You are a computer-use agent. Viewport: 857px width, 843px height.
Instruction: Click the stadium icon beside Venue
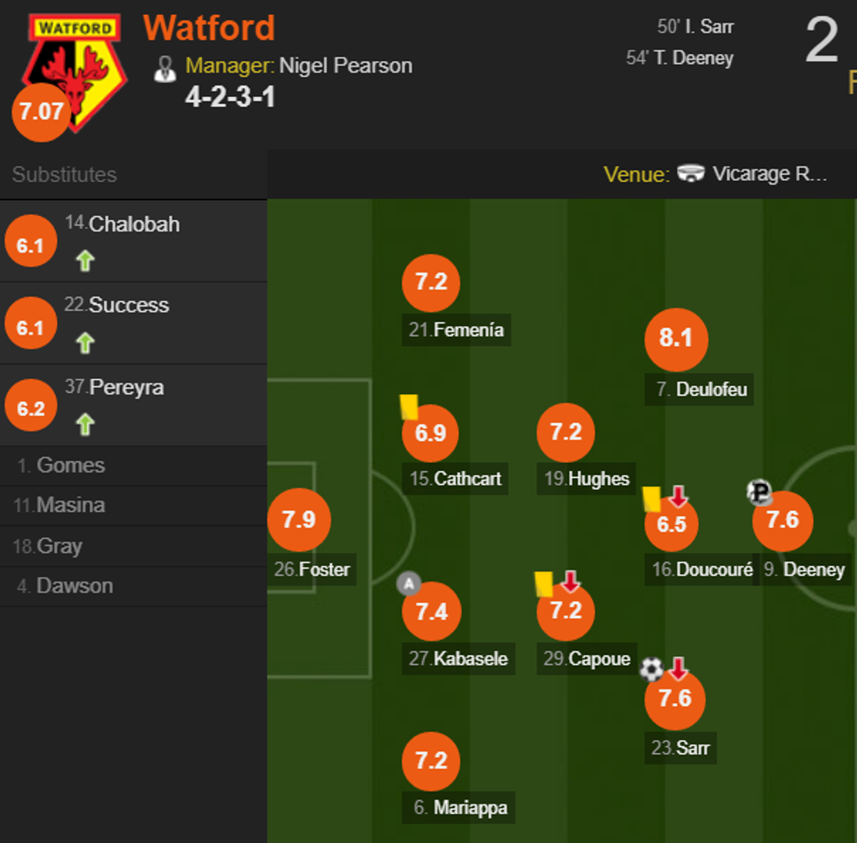pyautogui.click(x=691, y=174)
